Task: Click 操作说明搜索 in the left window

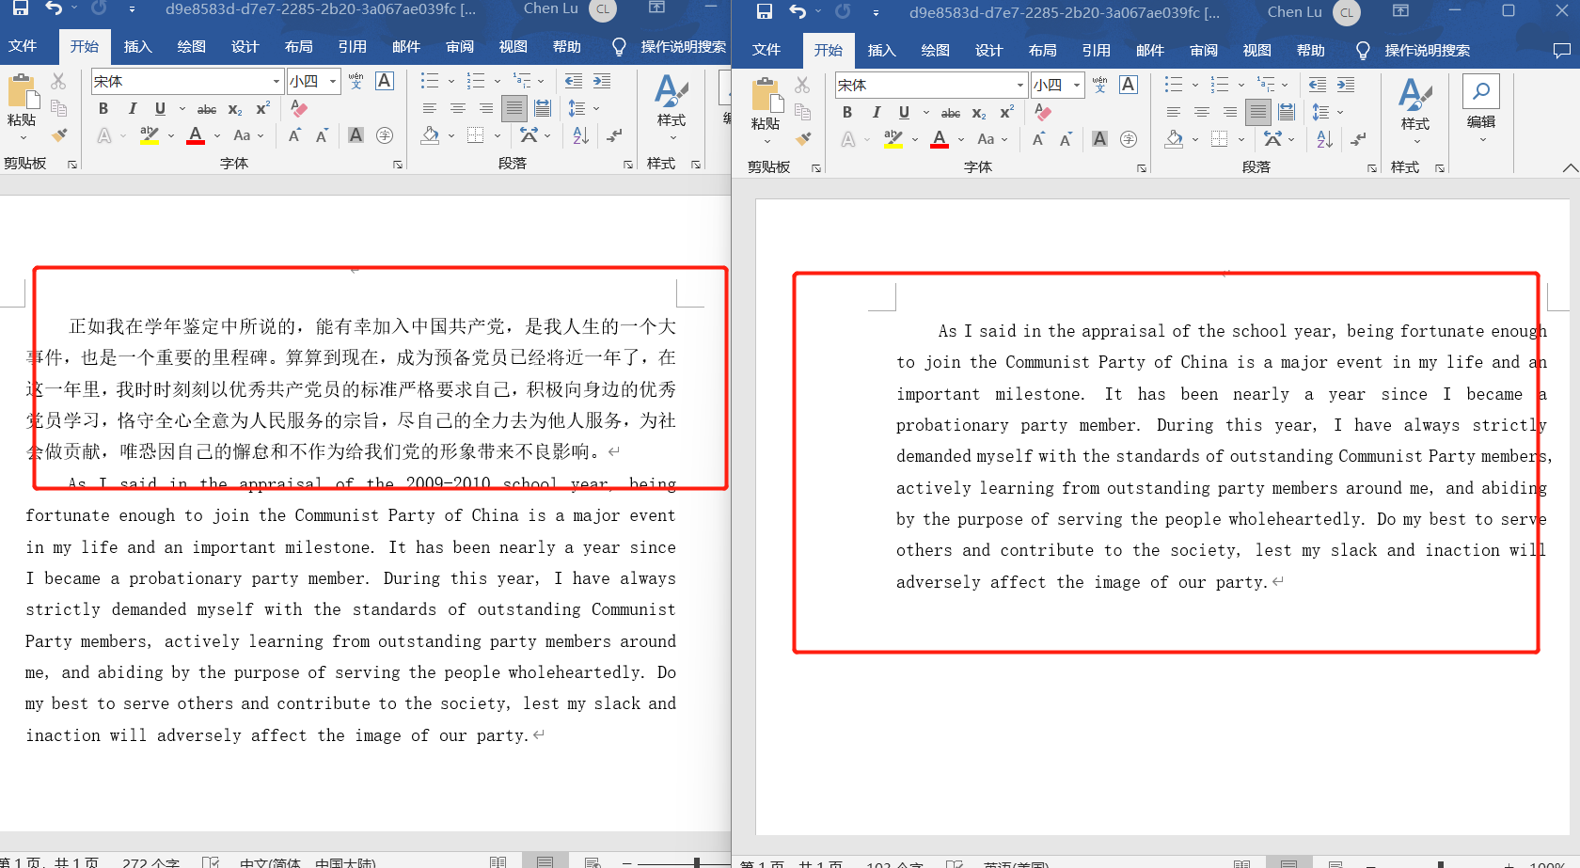Action: click(683, 47)
